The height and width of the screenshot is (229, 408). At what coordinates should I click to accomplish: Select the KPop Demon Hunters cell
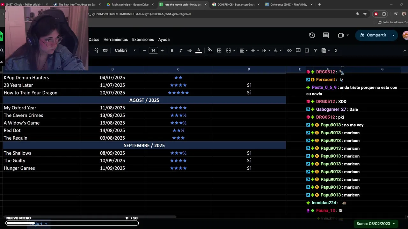[x=41, y=78]
